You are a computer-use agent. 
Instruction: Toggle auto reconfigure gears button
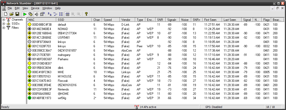[31, 14]
